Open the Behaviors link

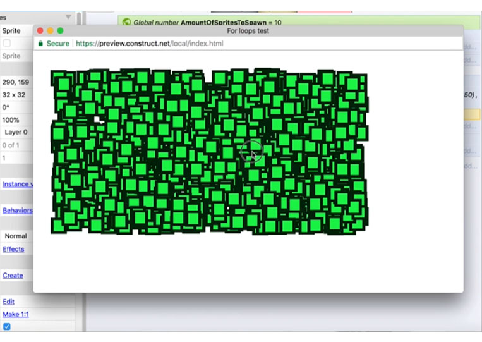click(18, 210)
